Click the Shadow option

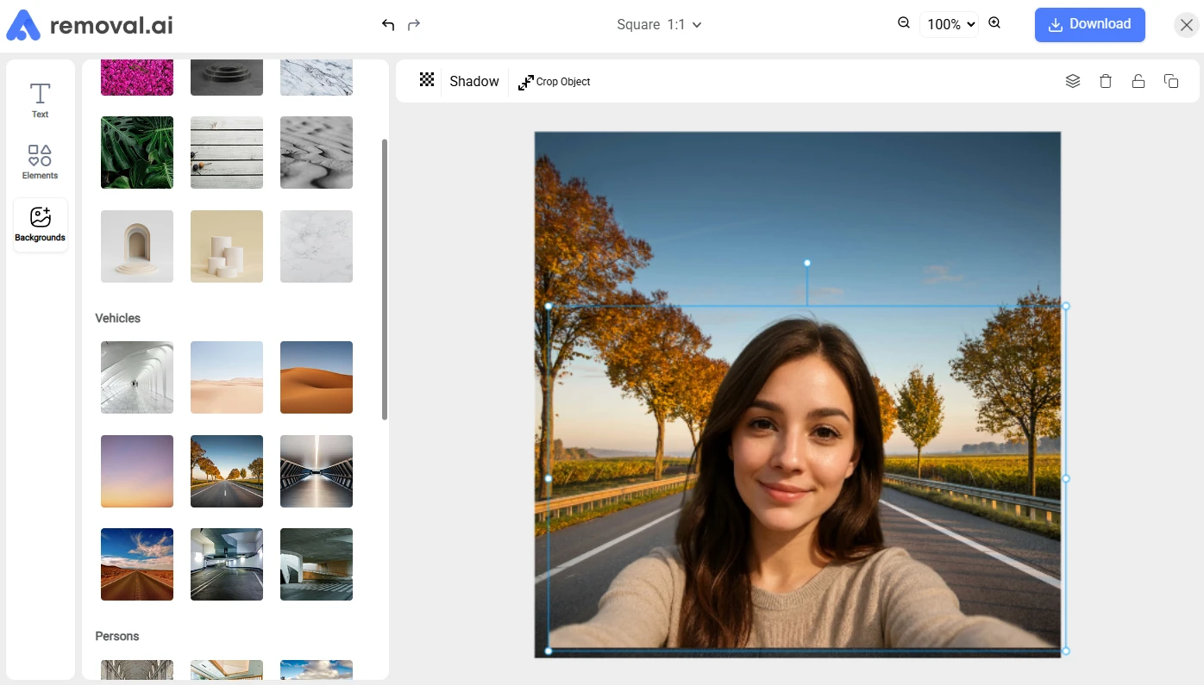coord(474,81)
